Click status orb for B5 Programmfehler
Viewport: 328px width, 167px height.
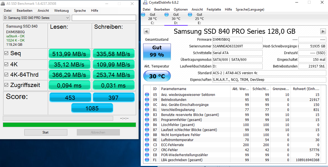click(147, 120)
